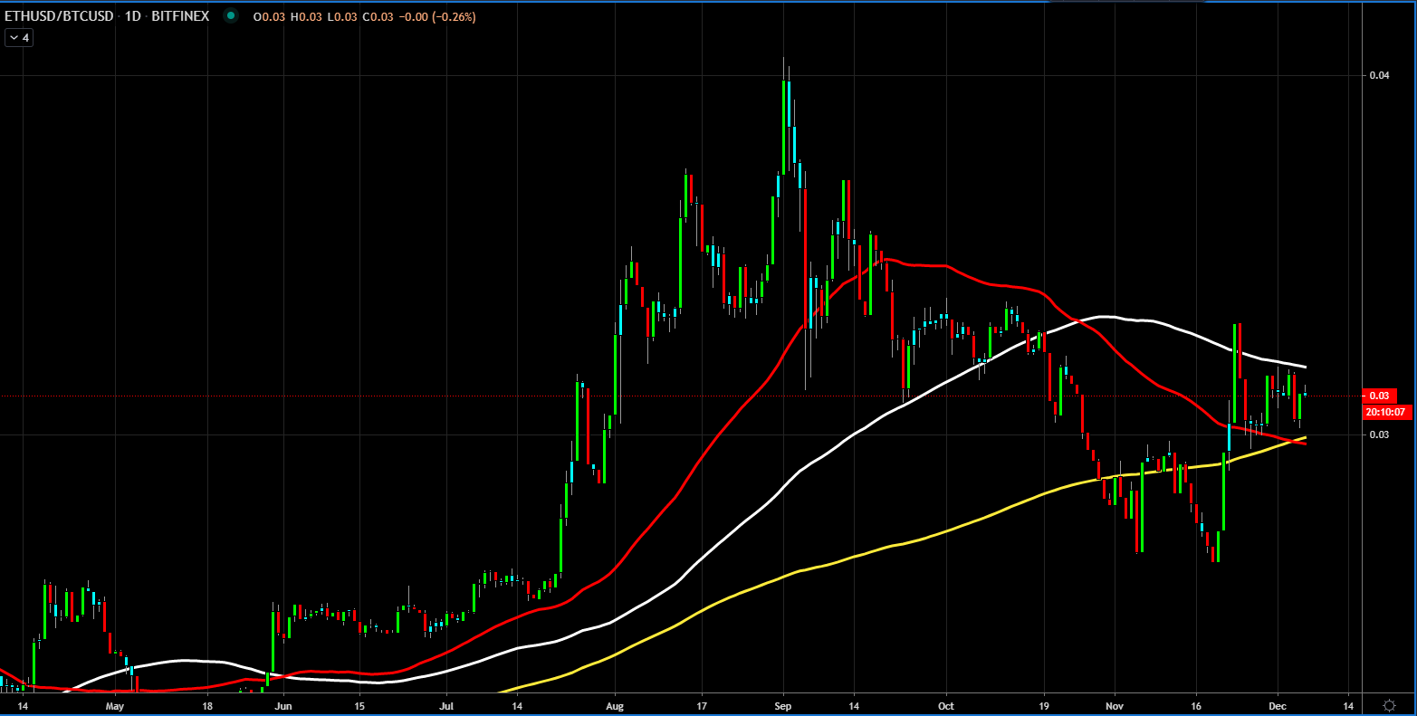Click the Nov label on the time axis
This screenshot has width=1417, height=716.
(1115, 705)
